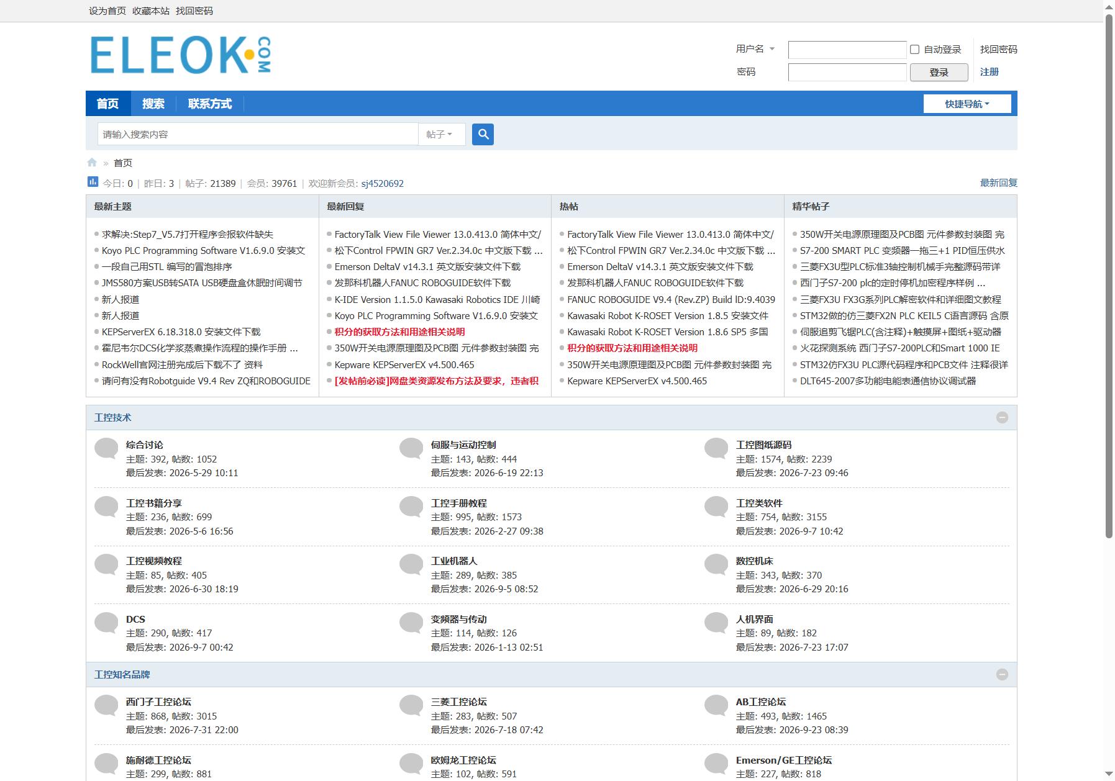
Task: Collapse the 工控技术 section
Action: (1002, 418)
